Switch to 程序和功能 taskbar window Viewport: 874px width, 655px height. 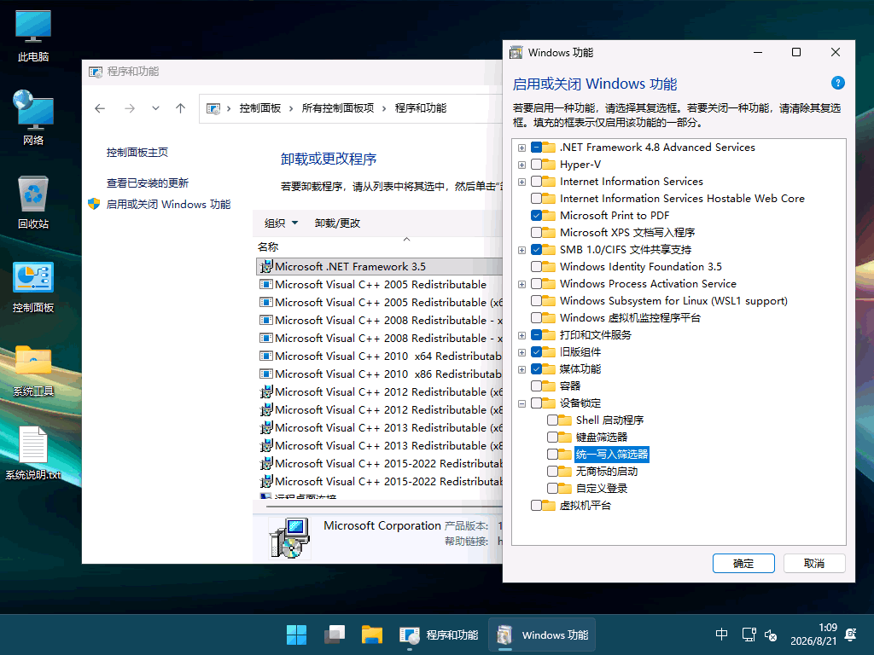pyautogui.click(x=440, y=635)
